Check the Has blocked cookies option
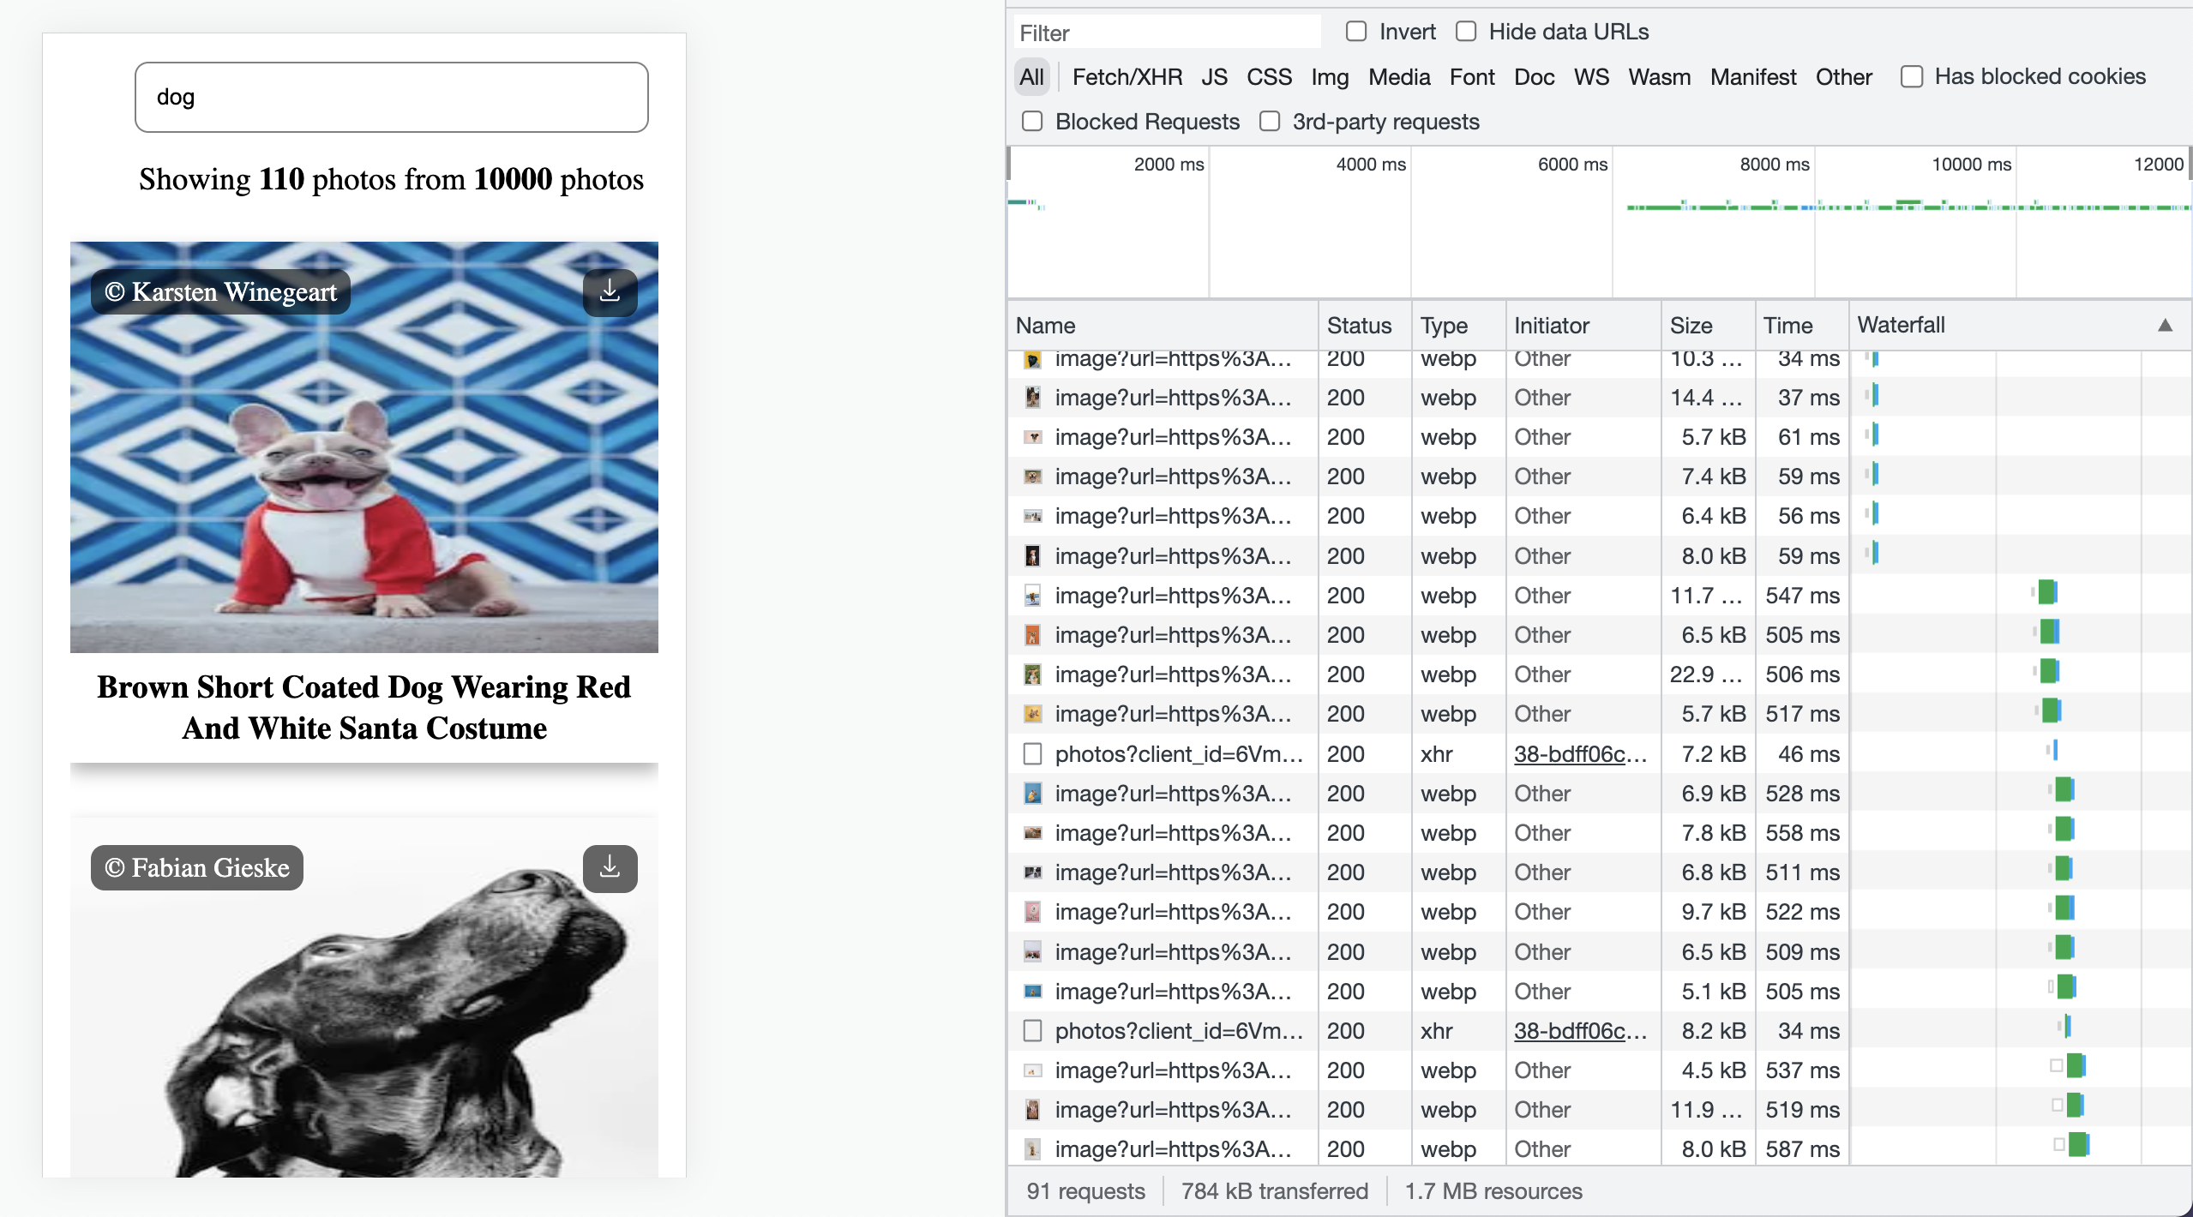Viewport: 2193px width, 1217px height. [1912, 77]
